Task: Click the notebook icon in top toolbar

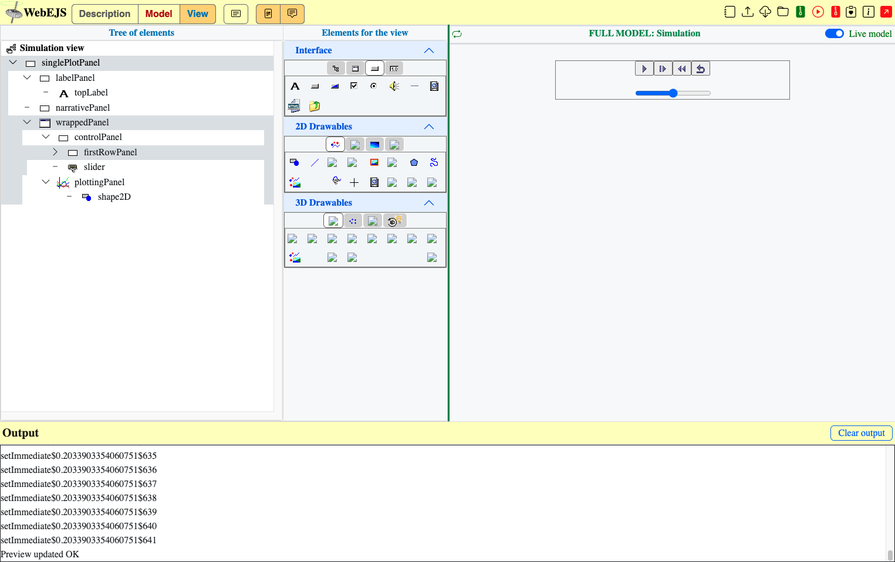Action: coord(729,12)
